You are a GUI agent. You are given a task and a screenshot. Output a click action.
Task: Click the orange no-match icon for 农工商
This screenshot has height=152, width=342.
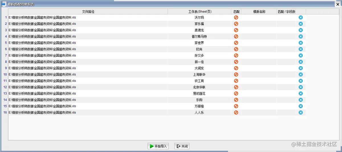[236, 81]
